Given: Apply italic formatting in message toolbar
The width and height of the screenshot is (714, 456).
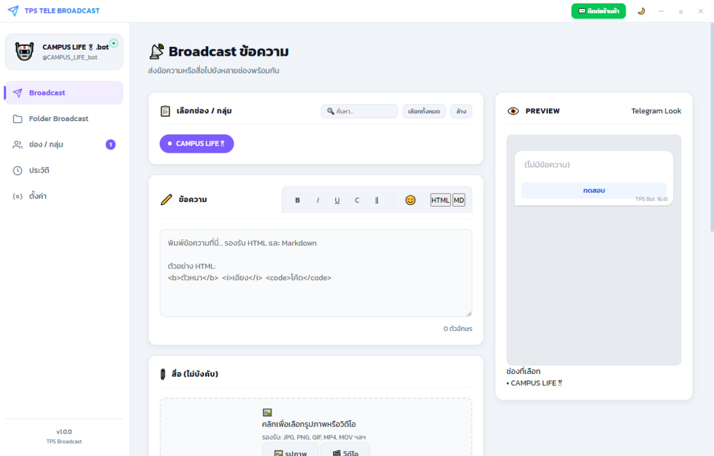Looking at the screenshot, I should coord(317,200).
